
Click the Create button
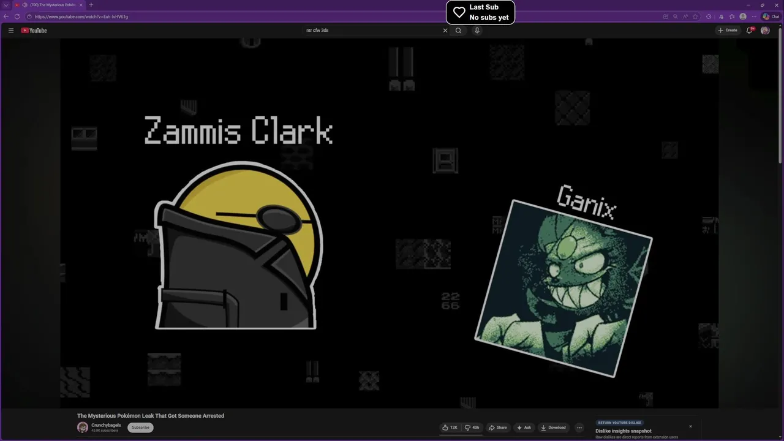(x=728, y=30)
